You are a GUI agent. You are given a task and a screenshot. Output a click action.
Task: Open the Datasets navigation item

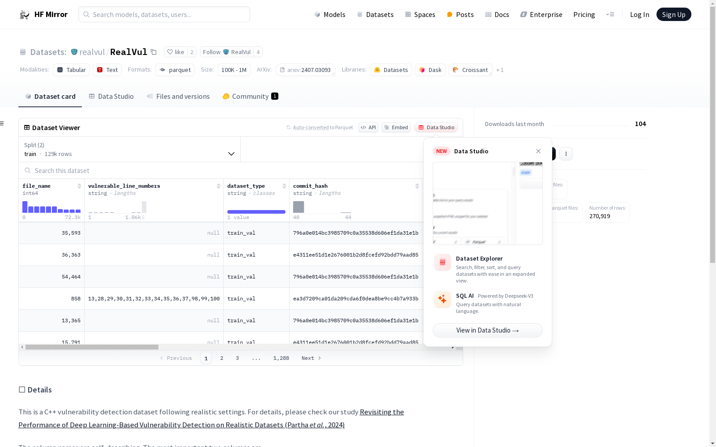click(x=375, y=14)
